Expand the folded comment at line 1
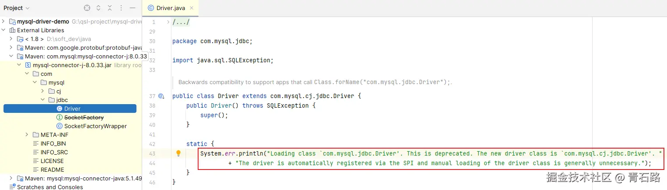The image size is (667, 190). coord(168,22)
